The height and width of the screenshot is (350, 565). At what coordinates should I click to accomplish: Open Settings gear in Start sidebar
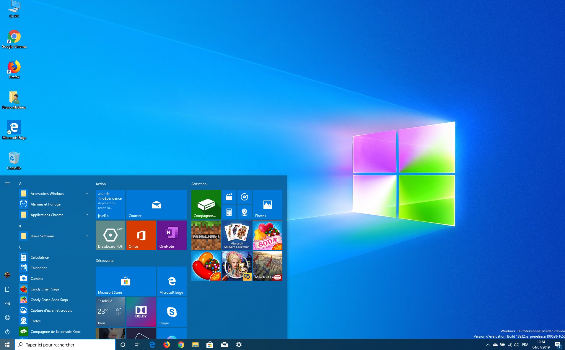[x=7, y=318]
